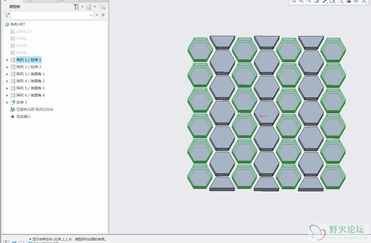371x243 pixels.
Task: Open the dropdown arrow next to settings hammer
Action: tap(82, 6)
